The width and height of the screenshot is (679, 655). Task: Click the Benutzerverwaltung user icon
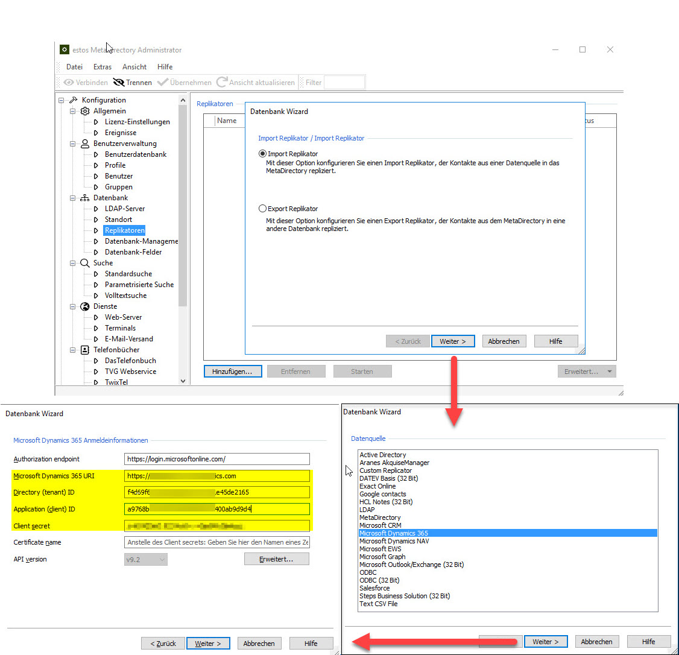coord(85,144)
